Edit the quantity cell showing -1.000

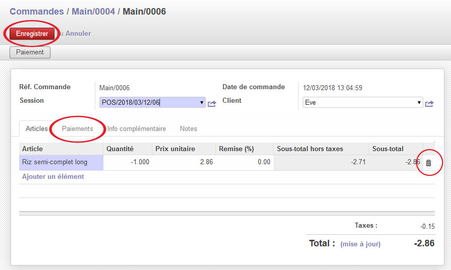(x=128, y=162)
